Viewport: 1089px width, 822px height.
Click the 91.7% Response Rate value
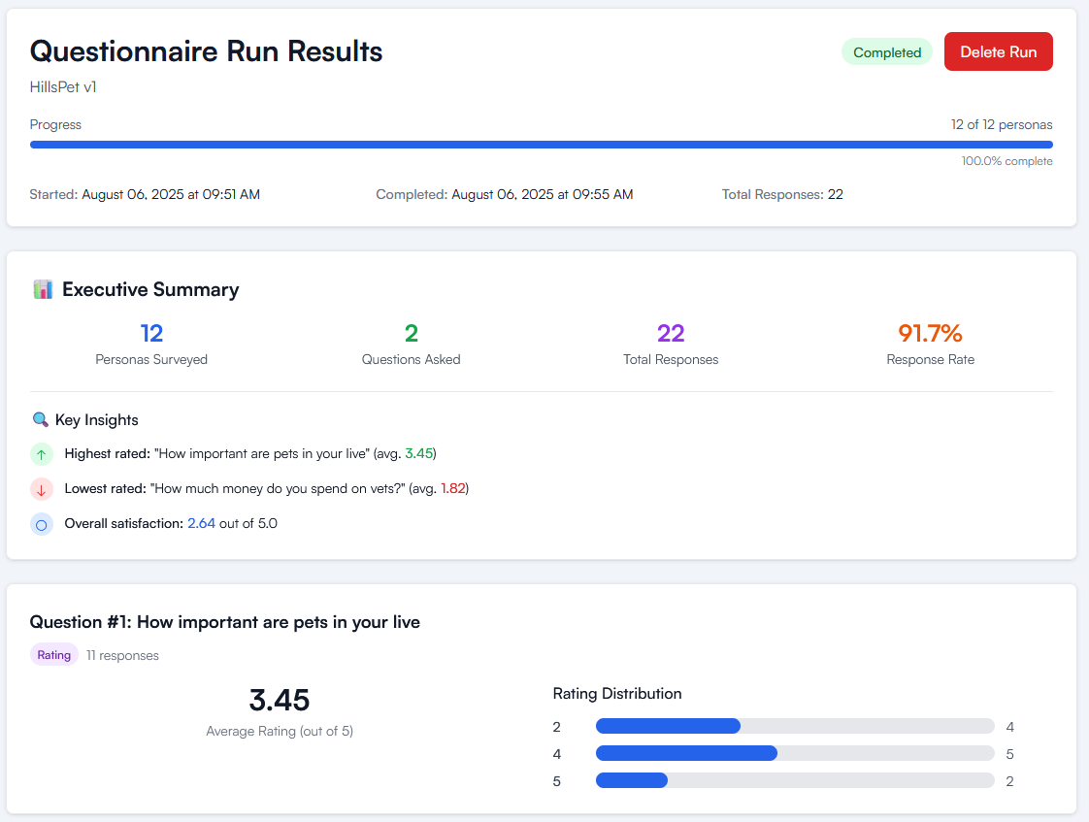click(930, 333)
